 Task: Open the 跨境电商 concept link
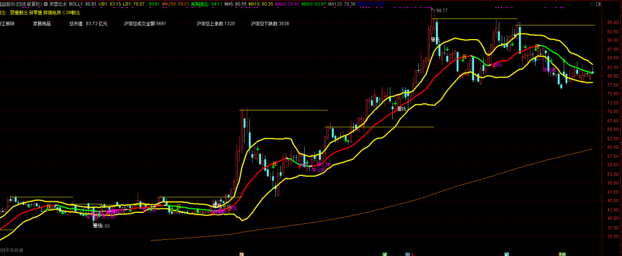[52, 13]
